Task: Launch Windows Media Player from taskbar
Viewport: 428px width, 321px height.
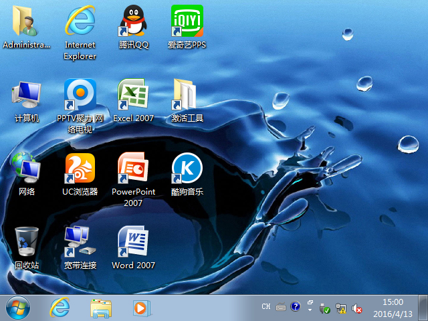Action: pyautogui.click(x=141, y=308)
